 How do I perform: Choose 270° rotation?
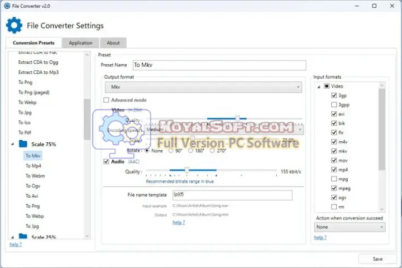[x=212, y=151]
